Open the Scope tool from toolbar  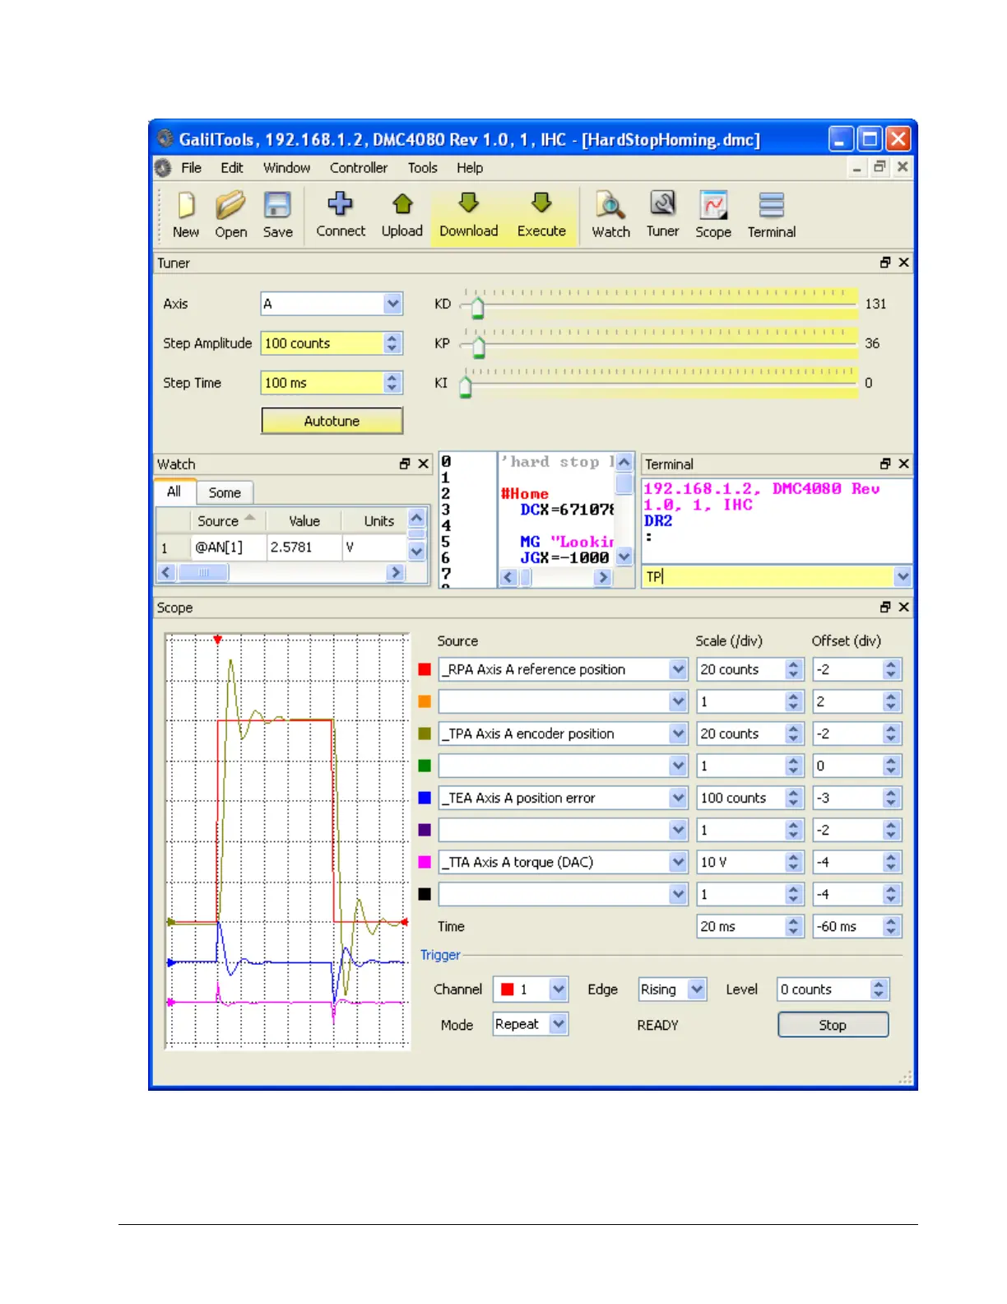click(x=712, y=213)
